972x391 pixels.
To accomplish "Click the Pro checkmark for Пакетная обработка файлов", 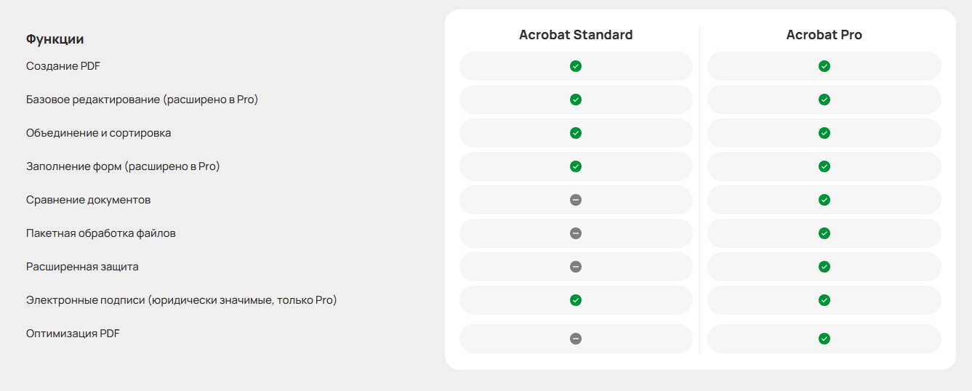I will coord(824,233).
